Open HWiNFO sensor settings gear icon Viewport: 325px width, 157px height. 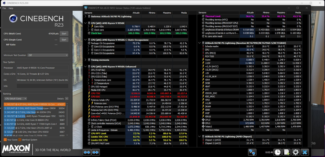point(296,152)
